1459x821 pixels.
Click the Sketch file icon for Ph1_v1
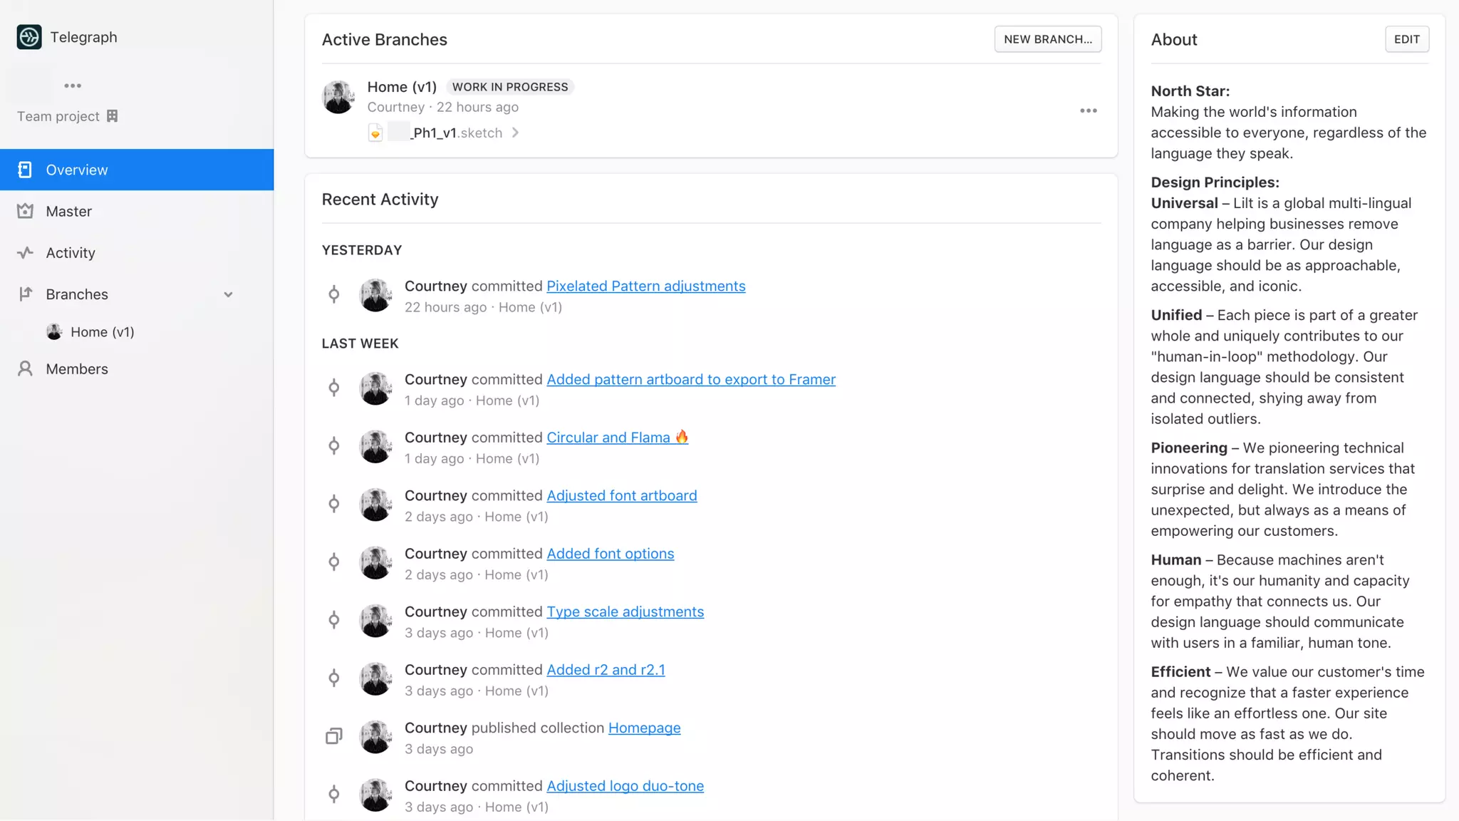click(375, 133)
